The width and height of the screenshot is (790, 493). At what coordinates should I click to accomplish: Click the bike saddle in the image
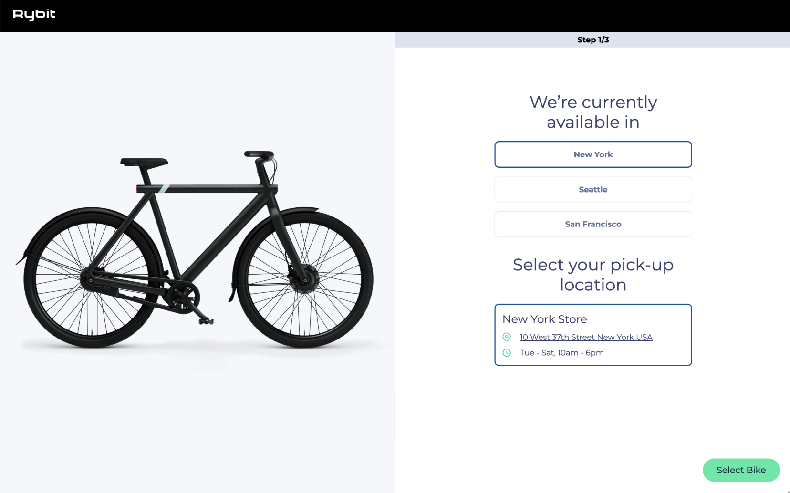click(x=144, y=163)
